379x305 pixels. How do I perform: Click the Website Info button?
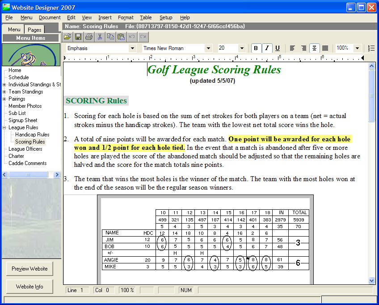pyautogui.click(x=29, y=287)
